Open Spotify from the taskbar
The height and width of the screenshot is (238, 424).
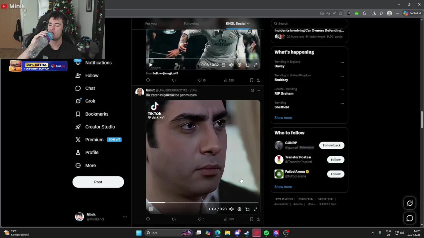click(x=266, y=233)
